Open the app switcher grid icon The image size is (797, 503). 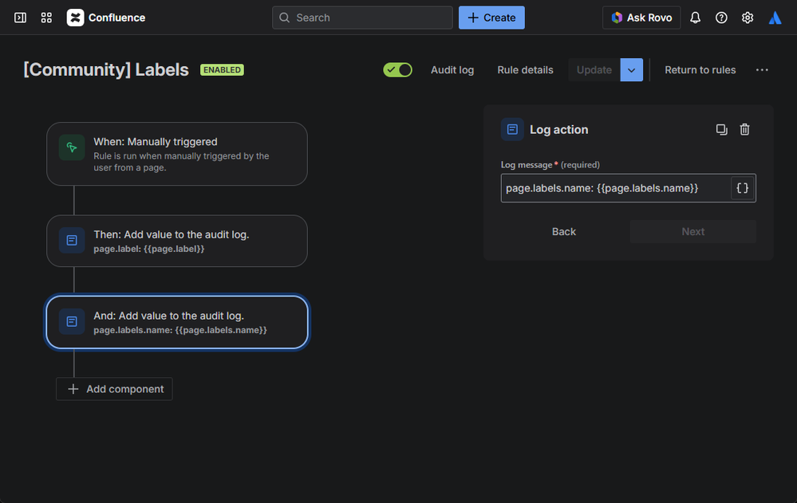[46, 18]
